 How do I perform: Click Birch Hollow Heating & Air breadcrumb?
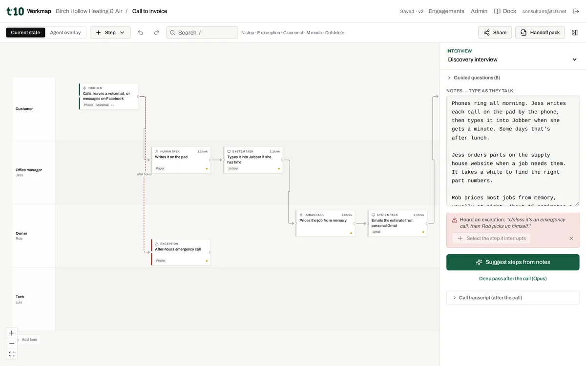pyautogui.click(x=89, y=11)
